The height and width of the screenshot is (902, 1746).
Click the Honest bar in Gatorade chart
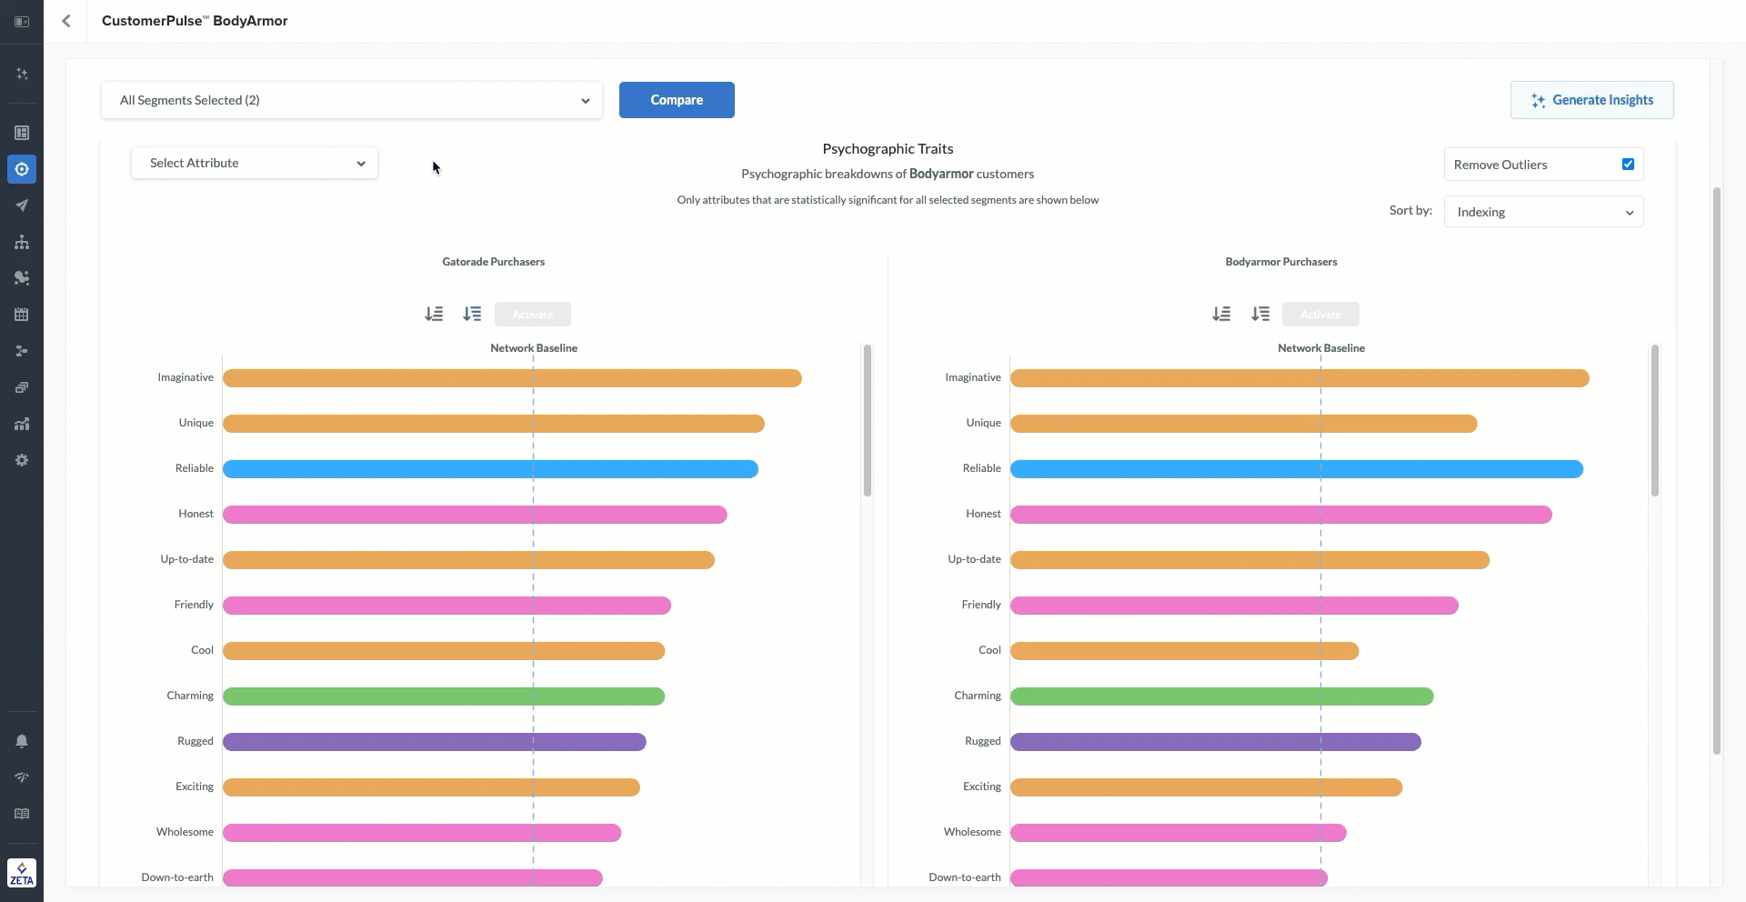click(x=475, y=515)
